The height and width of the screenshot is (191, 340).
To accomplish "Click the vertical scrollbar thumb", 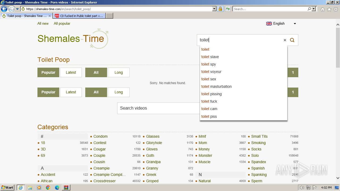I will coord(338,48).
